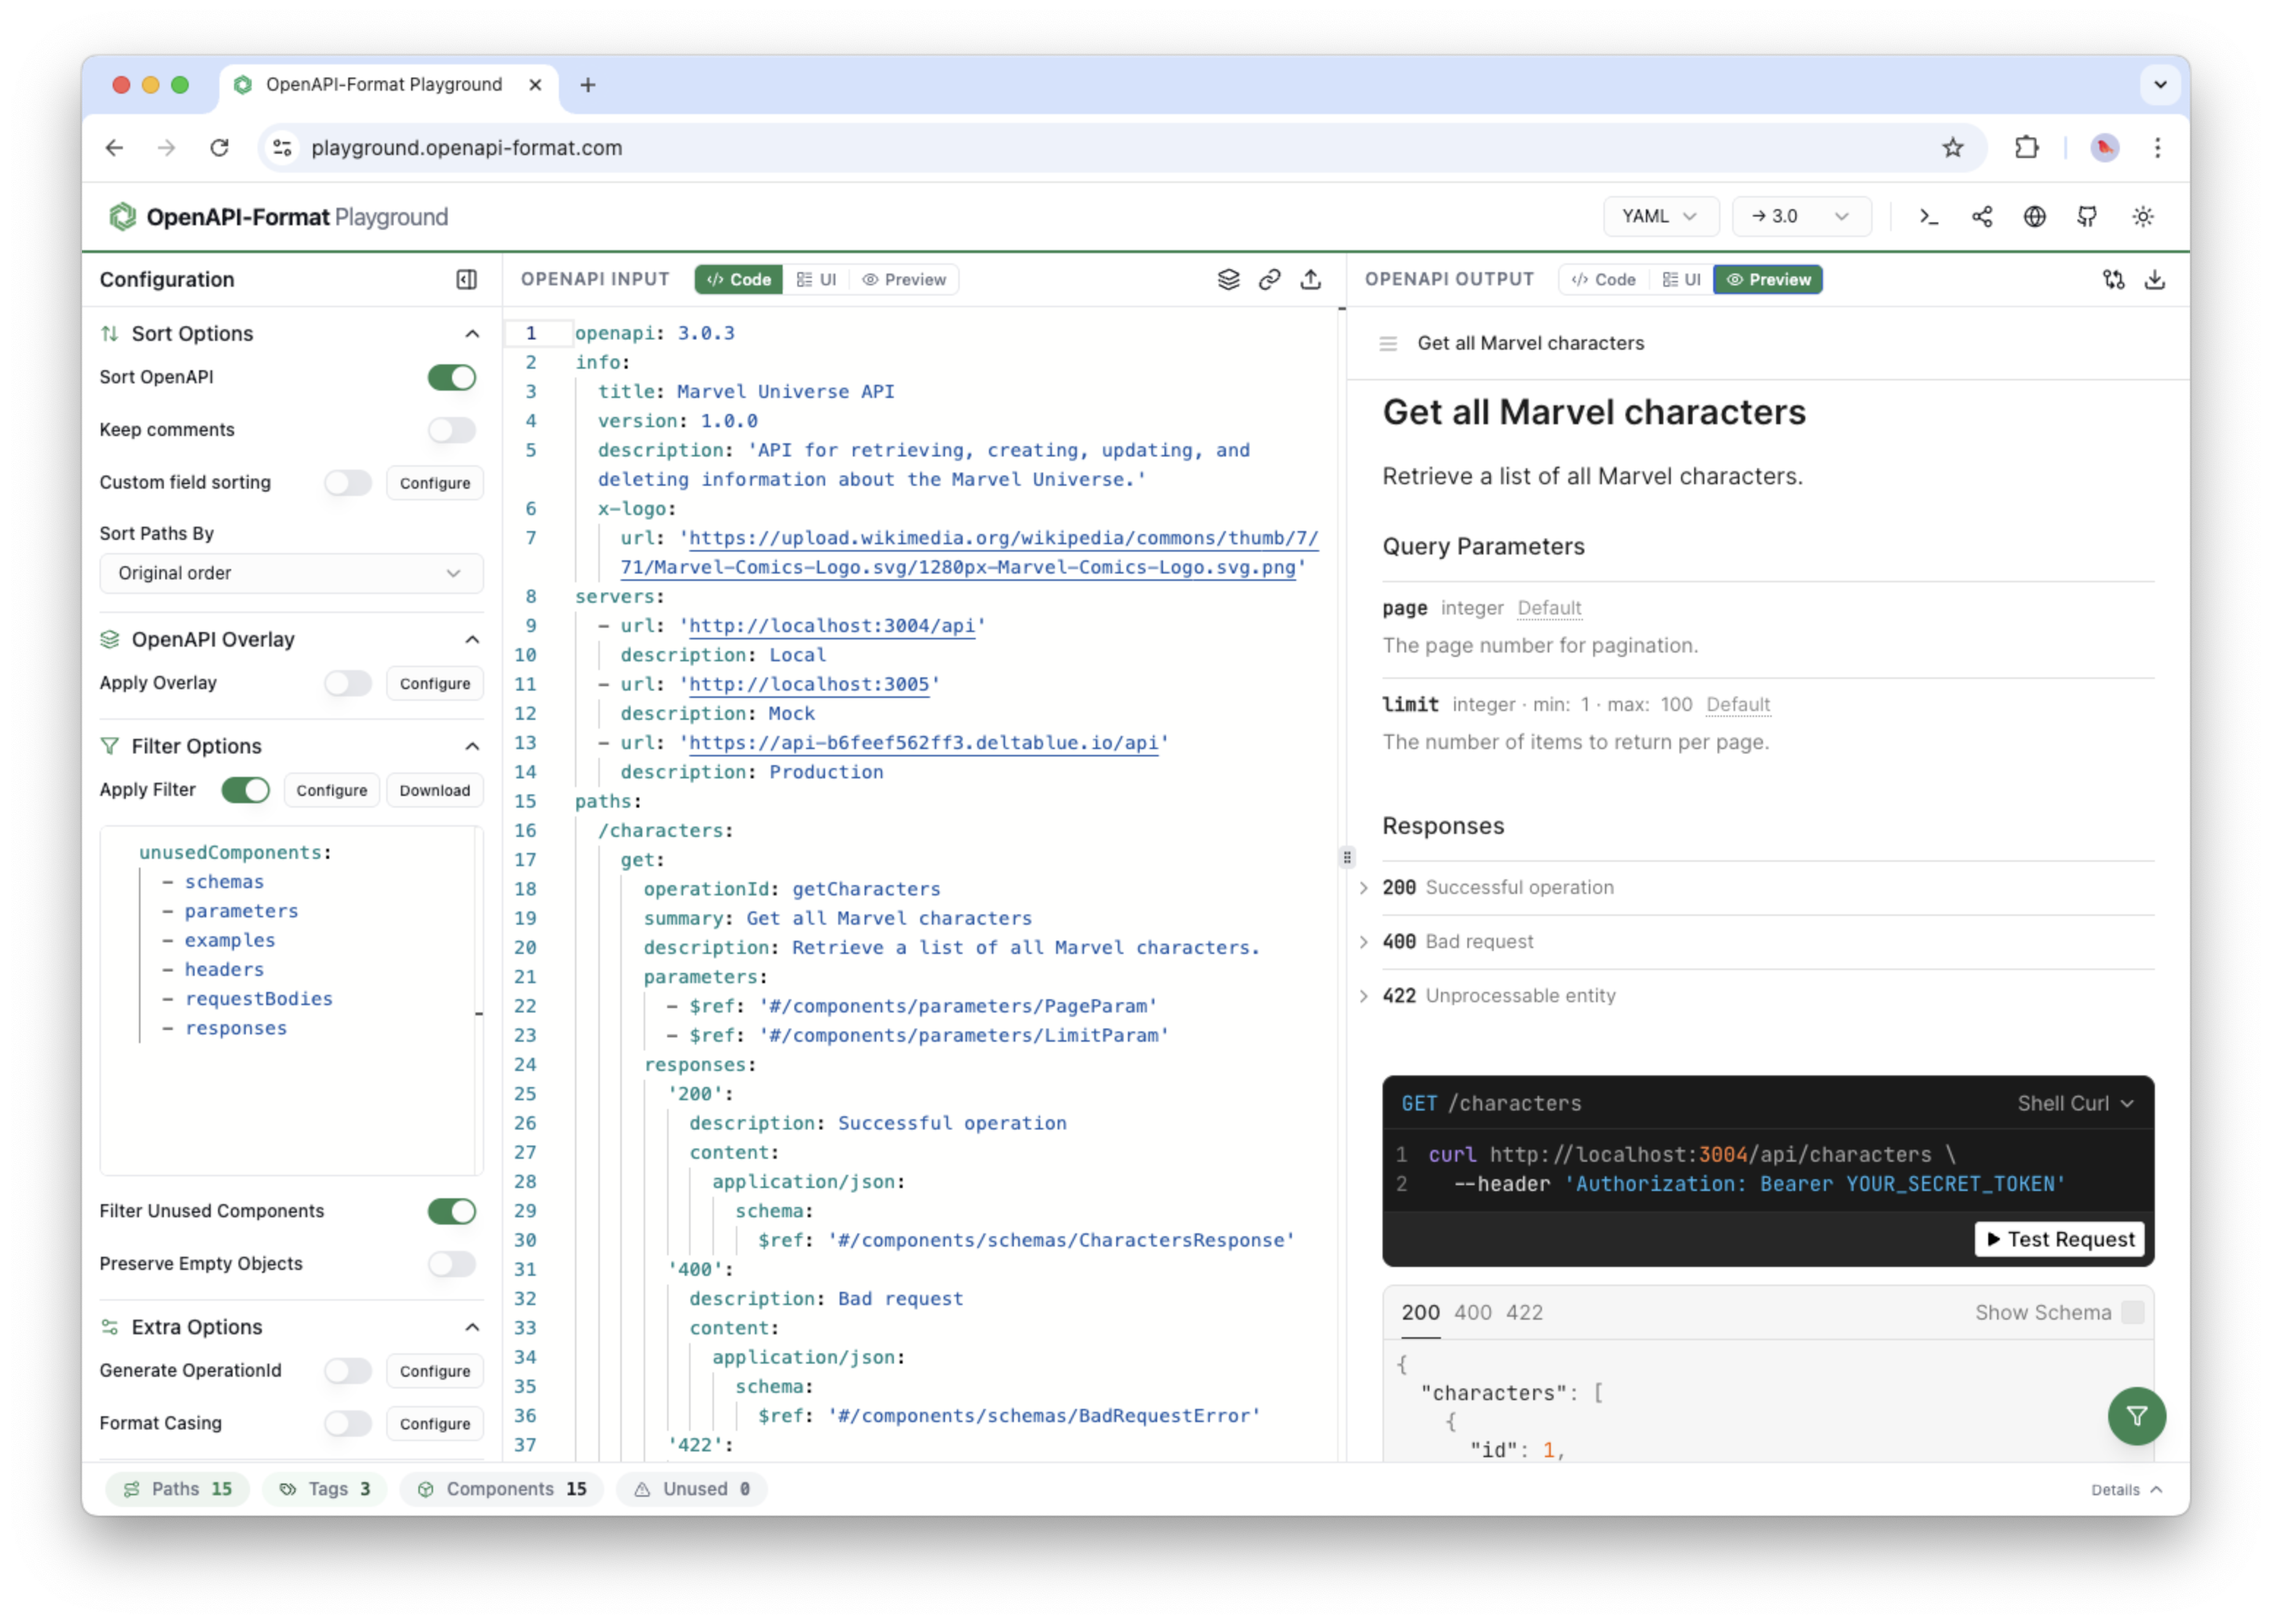Click the diff compare icon in OpenAPI Output

click(2113, 280)
